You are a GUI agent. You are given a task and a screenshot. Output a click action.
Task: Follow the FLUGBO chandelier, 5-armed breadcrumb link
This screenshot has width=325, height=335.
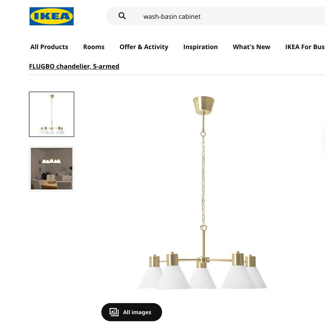click(x=74, y=66)
